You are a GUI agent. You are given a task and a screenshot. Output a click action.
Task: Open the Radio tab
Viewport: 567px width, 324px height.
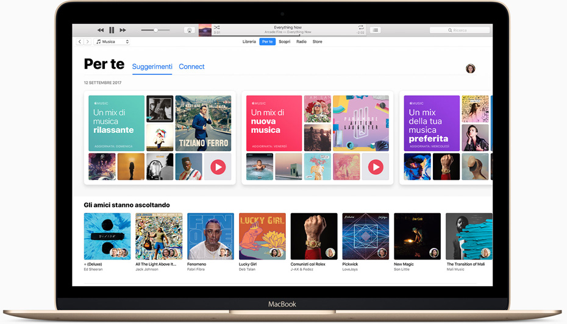pyautogui.click(x=301, y=41)
